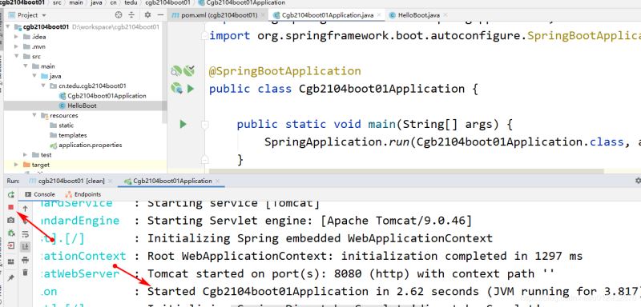The width and height of the screenshot is (641, 307).
Task: Open the layout settings icon in Run panel
Action: coord(11,261)
